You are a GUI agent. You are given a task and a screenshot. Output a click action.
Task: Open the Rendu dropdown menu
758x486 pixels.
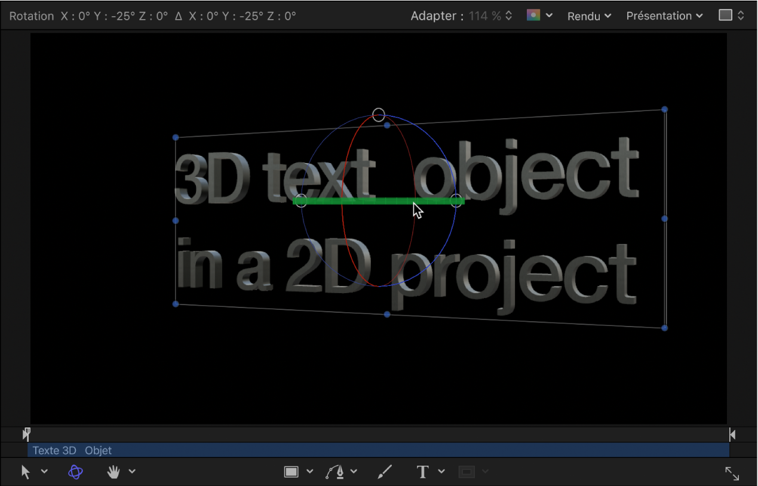pyautogui.click(x=588, y=16)
